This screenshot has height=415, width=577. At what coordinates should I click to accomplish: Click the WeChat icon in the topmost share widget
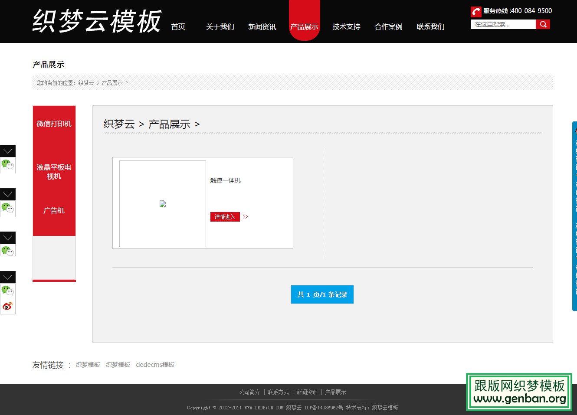[x=8, y=165]
